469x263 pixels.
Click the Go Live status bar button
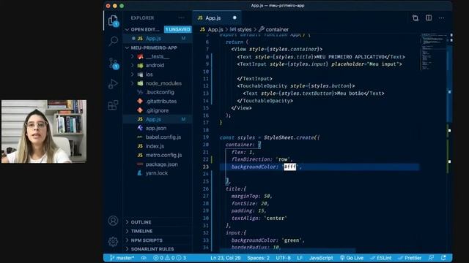click(352, 258)
